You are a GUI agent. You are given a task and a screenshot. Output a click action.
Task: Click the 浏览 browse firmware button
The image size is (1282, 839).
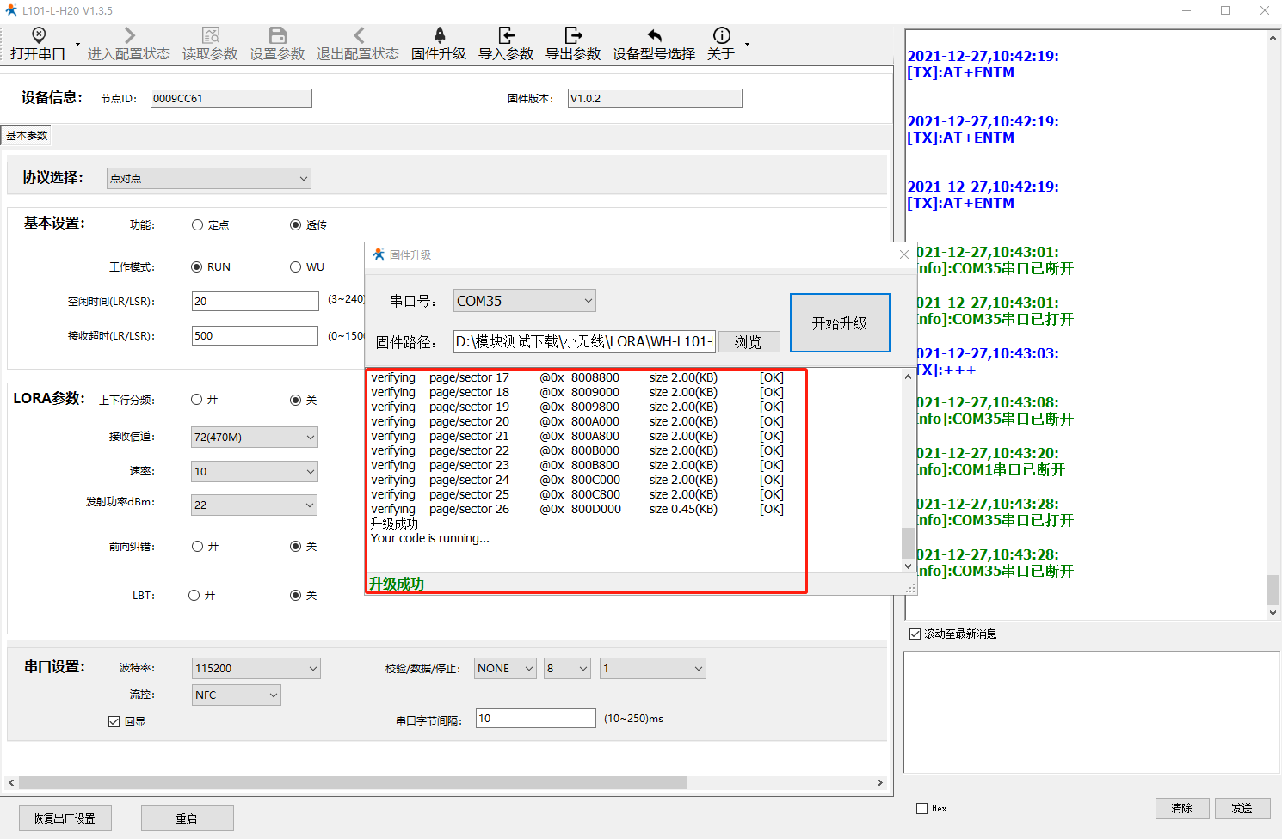pos(749,342)
